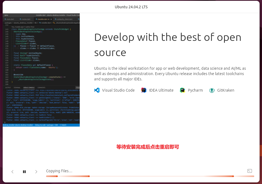Click the red Chinese instruction text
Image resolution: width=262 pixels, height=184 pixels.
[147, 147]
